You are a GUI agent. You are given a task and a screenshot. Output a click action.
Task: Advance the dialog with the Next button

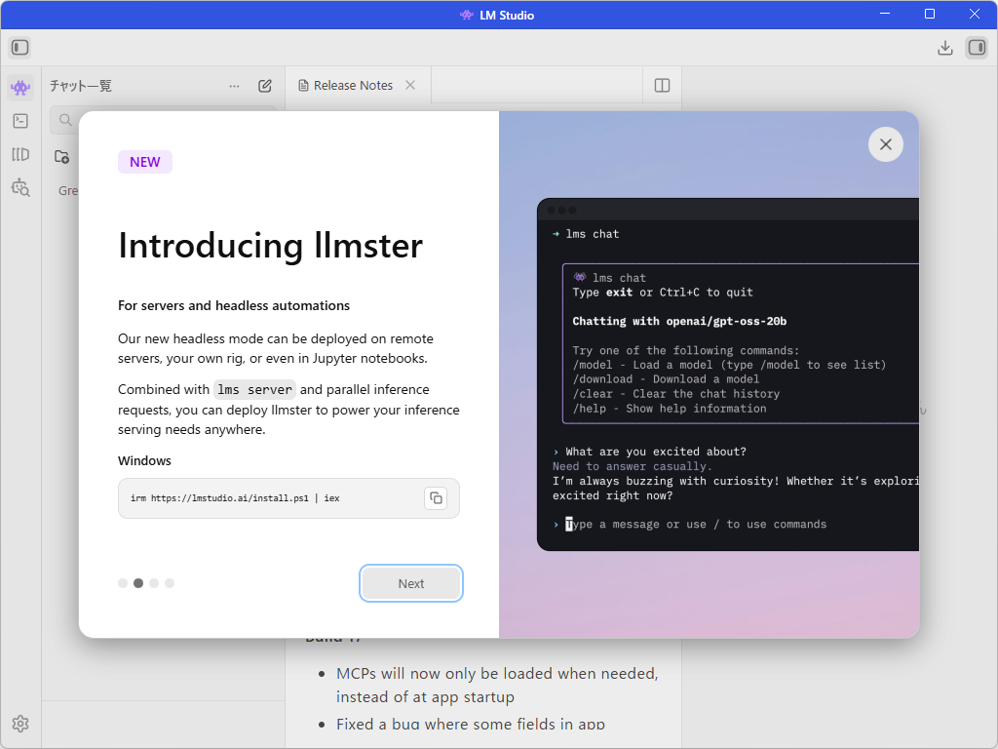[410, 582]
